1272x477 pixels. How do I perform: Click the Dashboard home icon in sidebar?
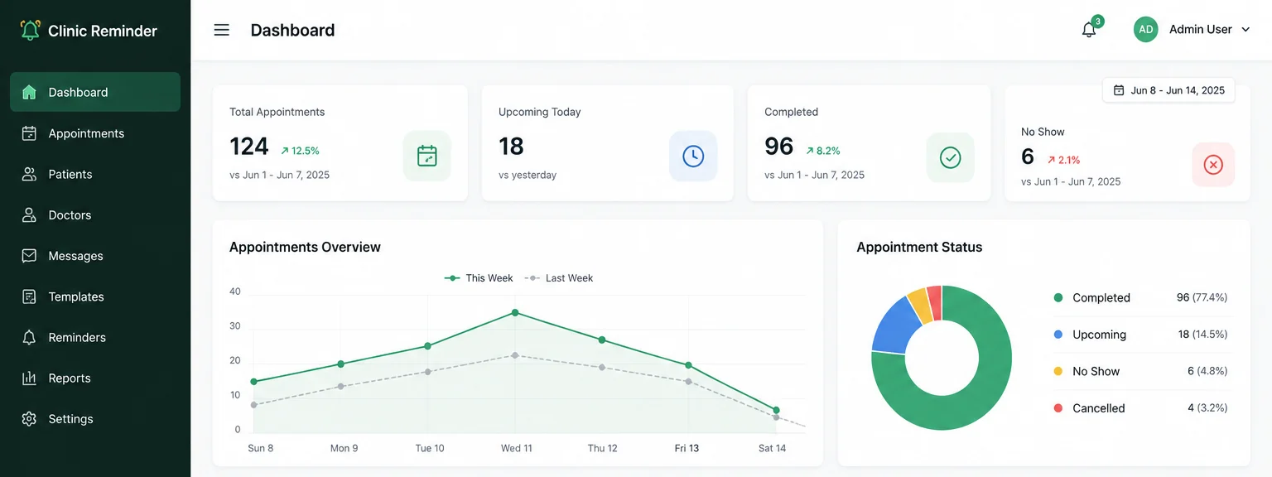(x=29, y=92)
